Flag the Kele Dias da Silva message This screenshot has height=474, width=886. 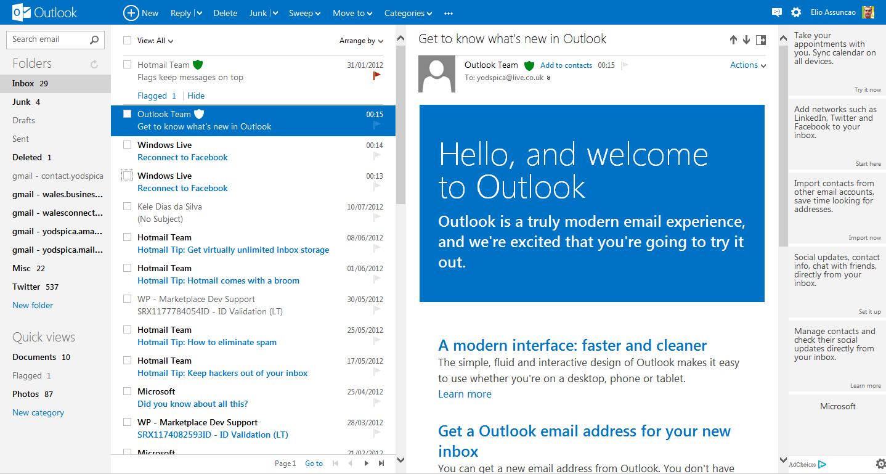click(x=377, y=218)
